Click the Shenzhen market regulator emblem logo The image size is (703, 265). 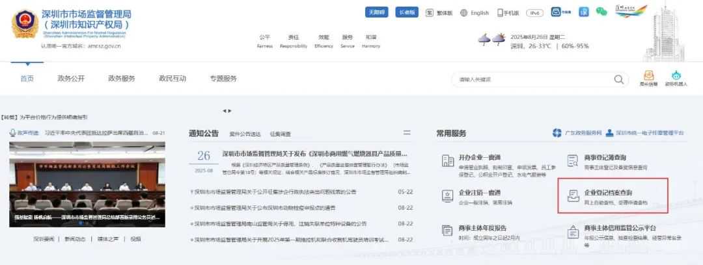pos(25,24)
